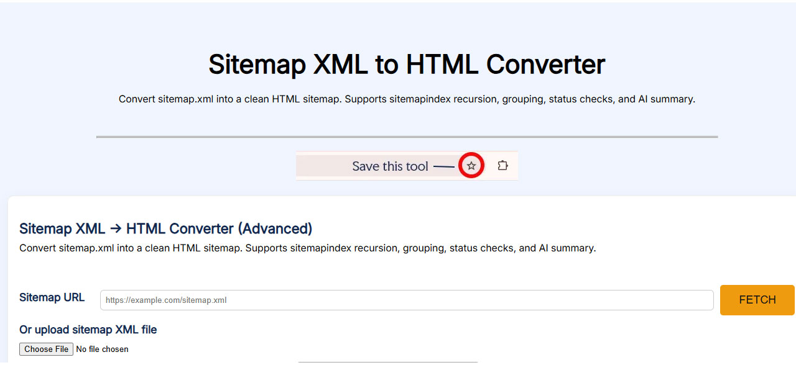Click 'AI summary' in the card description

coord(567,248)
